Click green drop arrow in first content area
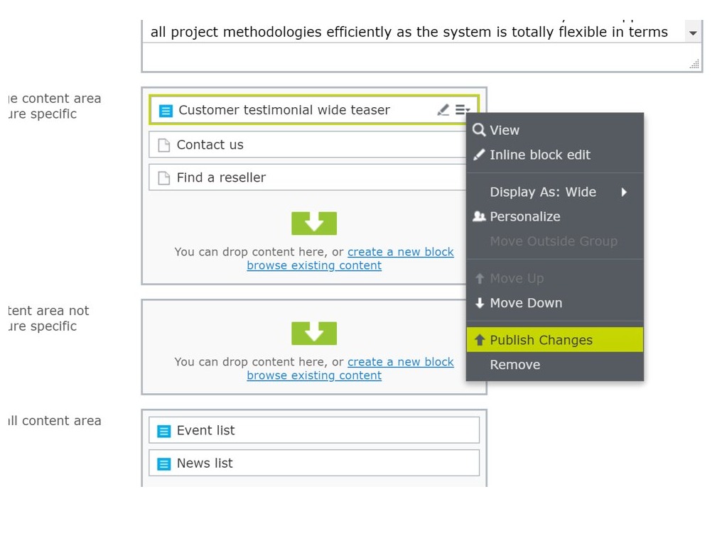Screen dimensions: 717x538 [x=314, y=224]
